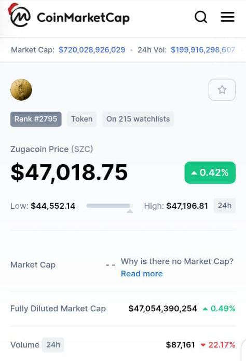
Task: Click the Rank #2795 badge
Action: 36,119
